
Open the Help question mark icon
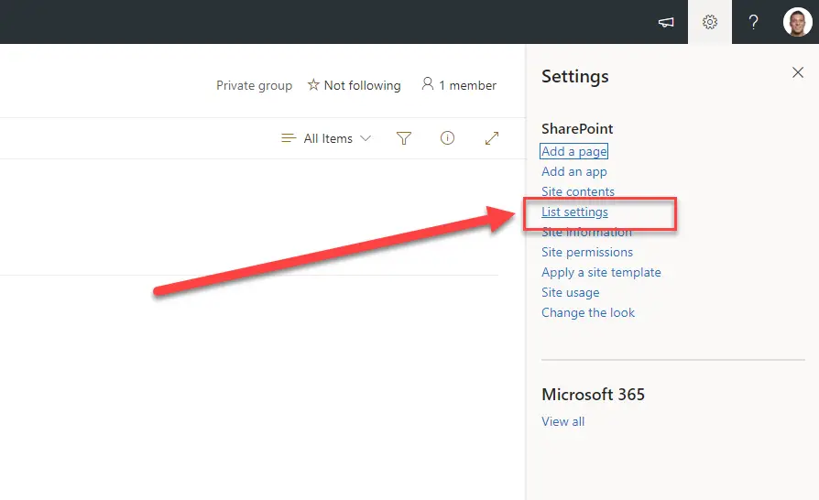click(753, 22)
